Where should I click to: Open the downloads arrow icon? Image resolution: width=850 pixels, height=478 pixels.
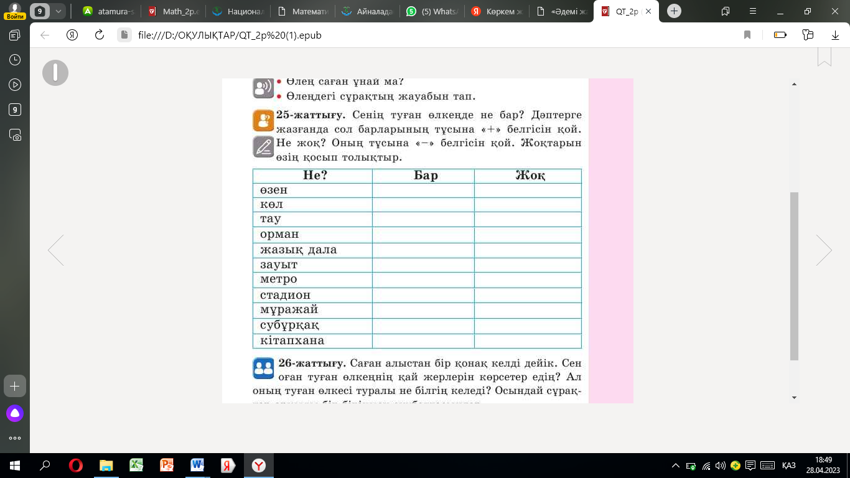point(836,35)
